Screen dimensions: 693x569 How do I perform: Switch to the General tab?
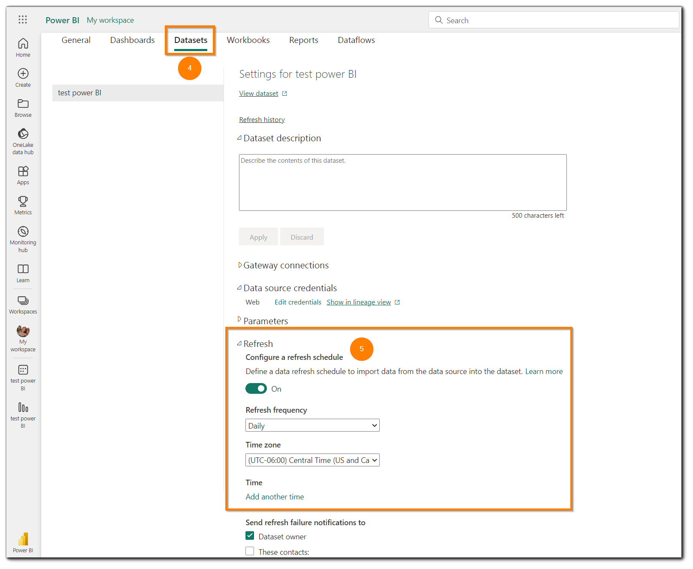(x=76, y=40)
